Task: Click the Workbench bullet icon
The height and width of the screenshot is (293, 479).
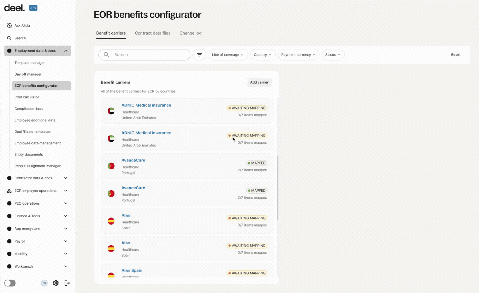Action: 9,266
